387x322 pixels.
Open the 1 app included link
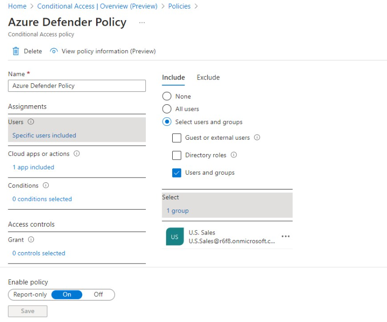[33, 167]
